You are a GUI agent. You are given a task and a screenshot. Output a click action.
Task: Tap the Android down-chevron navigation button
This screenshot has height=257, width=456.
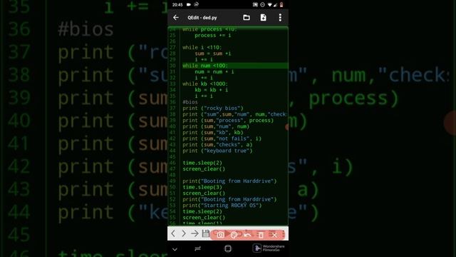coord(175,249)
